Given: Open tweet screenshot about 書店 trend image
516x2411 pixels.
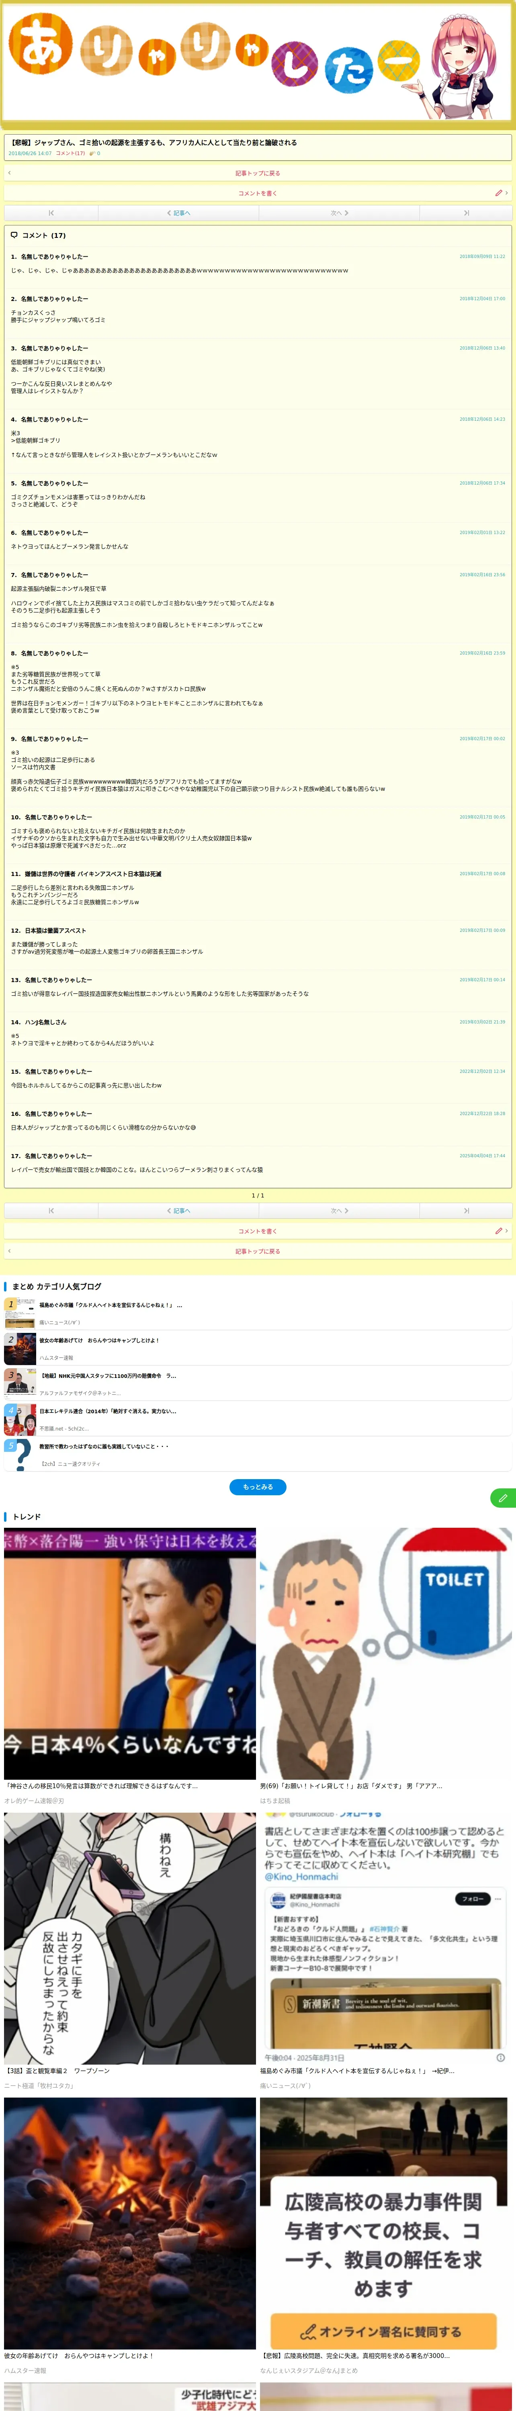Looking at the screenshot, I should pos(386,1938).
